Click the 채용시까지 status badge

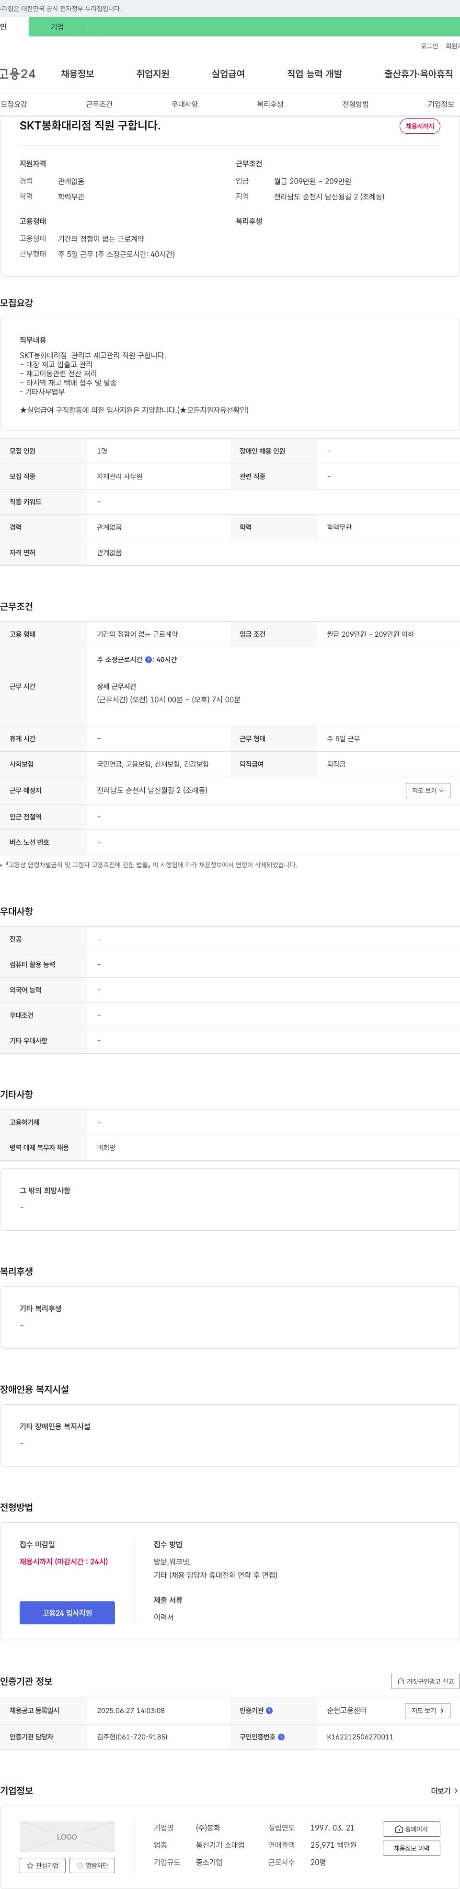420,126
